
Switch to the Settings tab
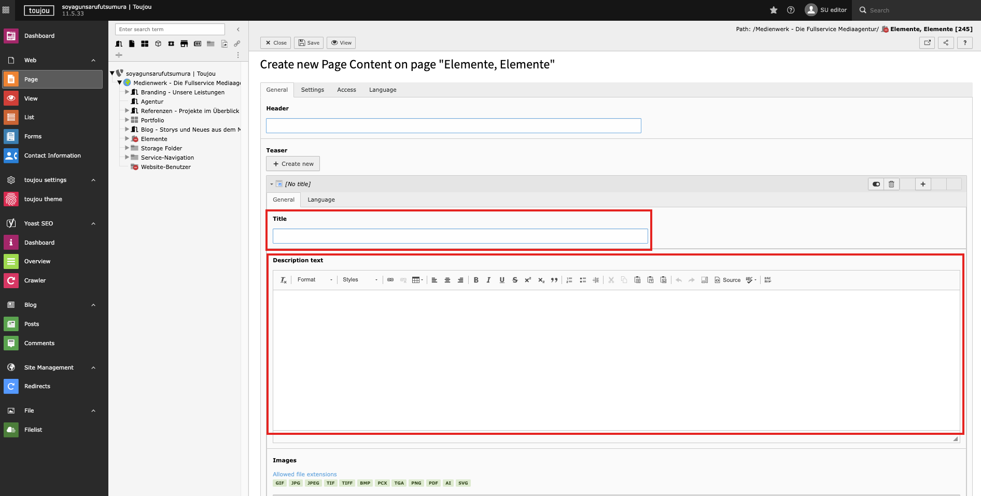[312, 90]
